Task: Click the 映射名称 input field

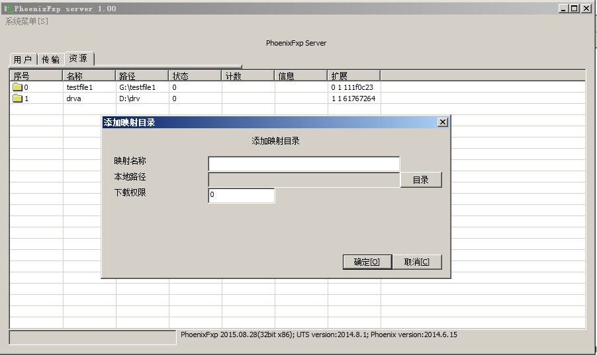Action: click(304, 164)
